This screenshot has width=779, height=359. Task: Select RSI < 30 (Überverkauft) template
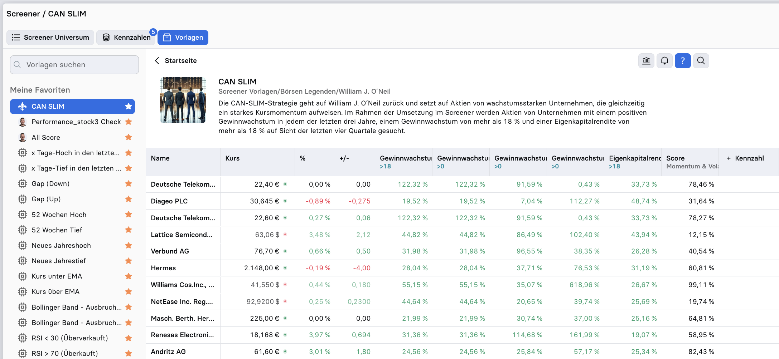point(72,338)
